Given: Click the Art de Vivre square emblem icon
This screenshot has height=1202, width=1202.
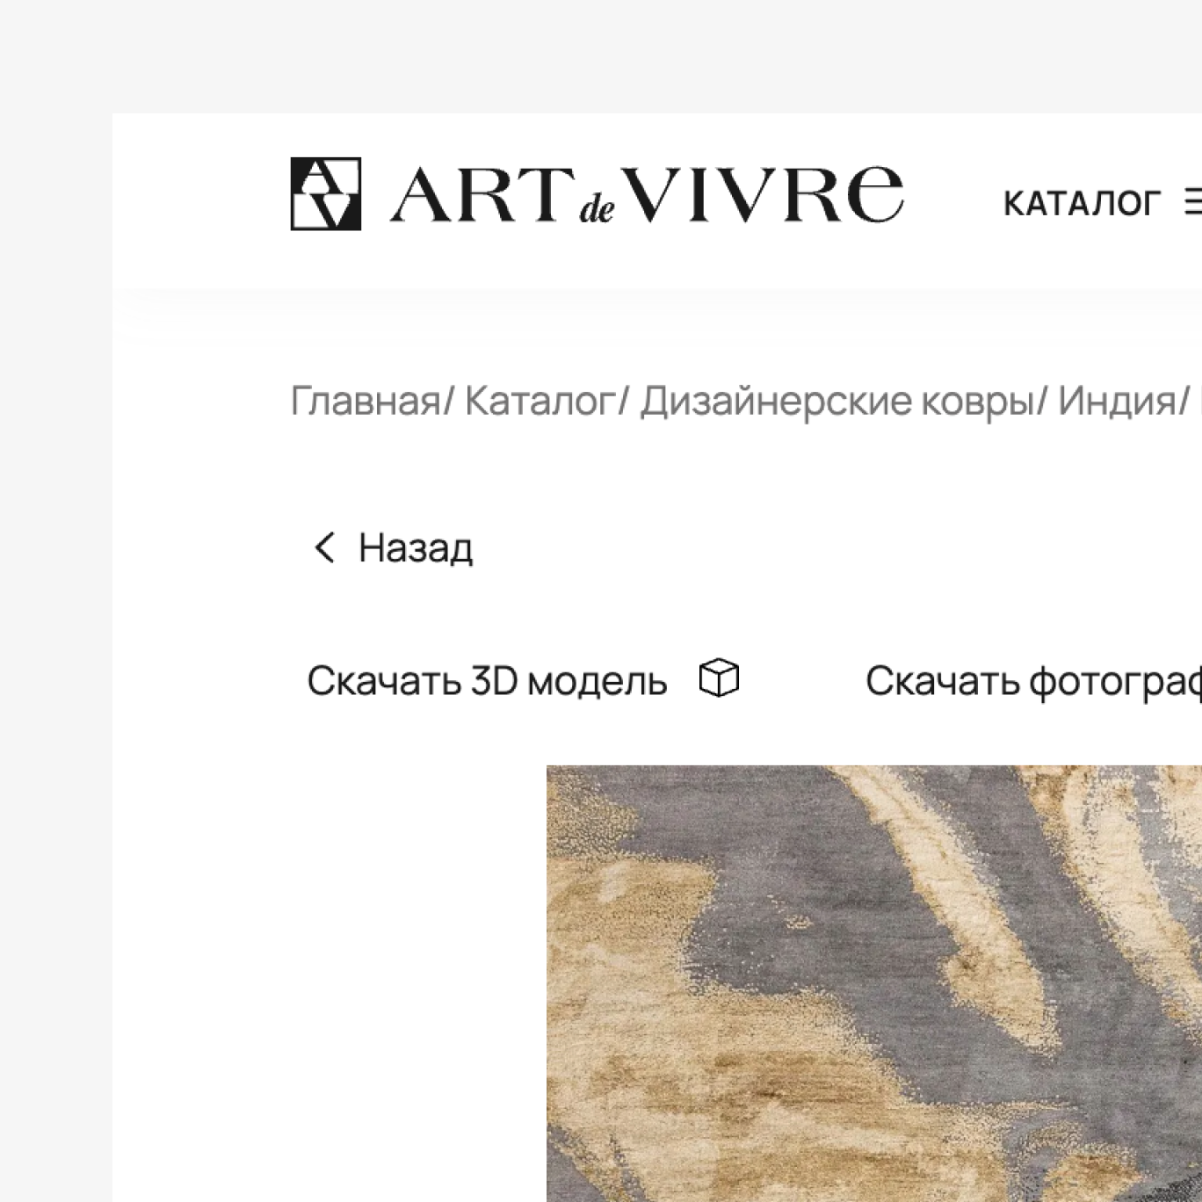Looking at the screenshot, I should (325, 194).
